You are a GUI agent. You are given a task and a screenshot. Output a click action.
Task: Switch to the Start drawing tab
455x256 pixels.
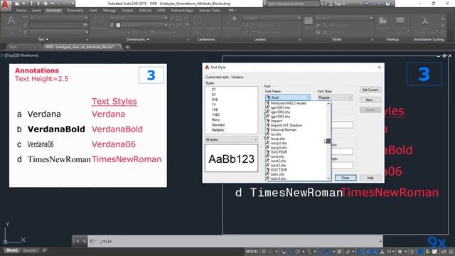point(13,47)
